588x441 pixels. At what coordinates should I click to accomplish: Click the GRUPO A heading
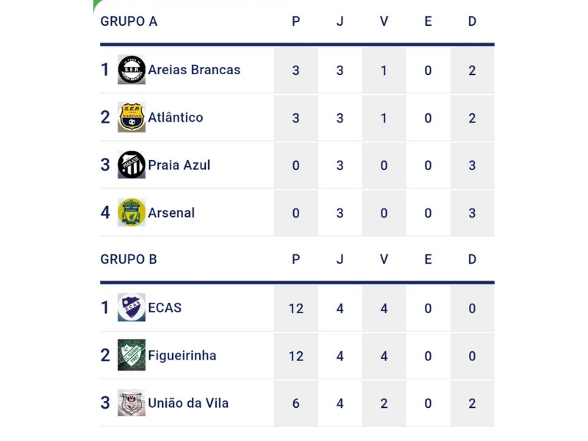click(x=129, y=21)
